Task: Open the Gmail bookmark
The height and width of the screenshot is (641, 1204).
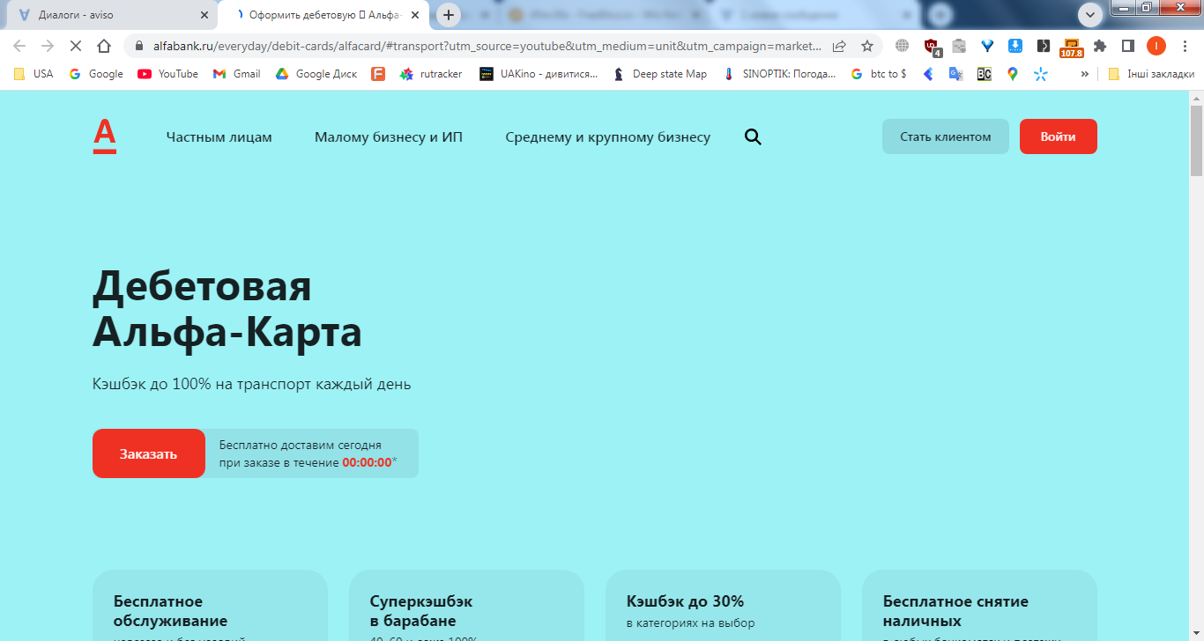Action: [237, 74]
